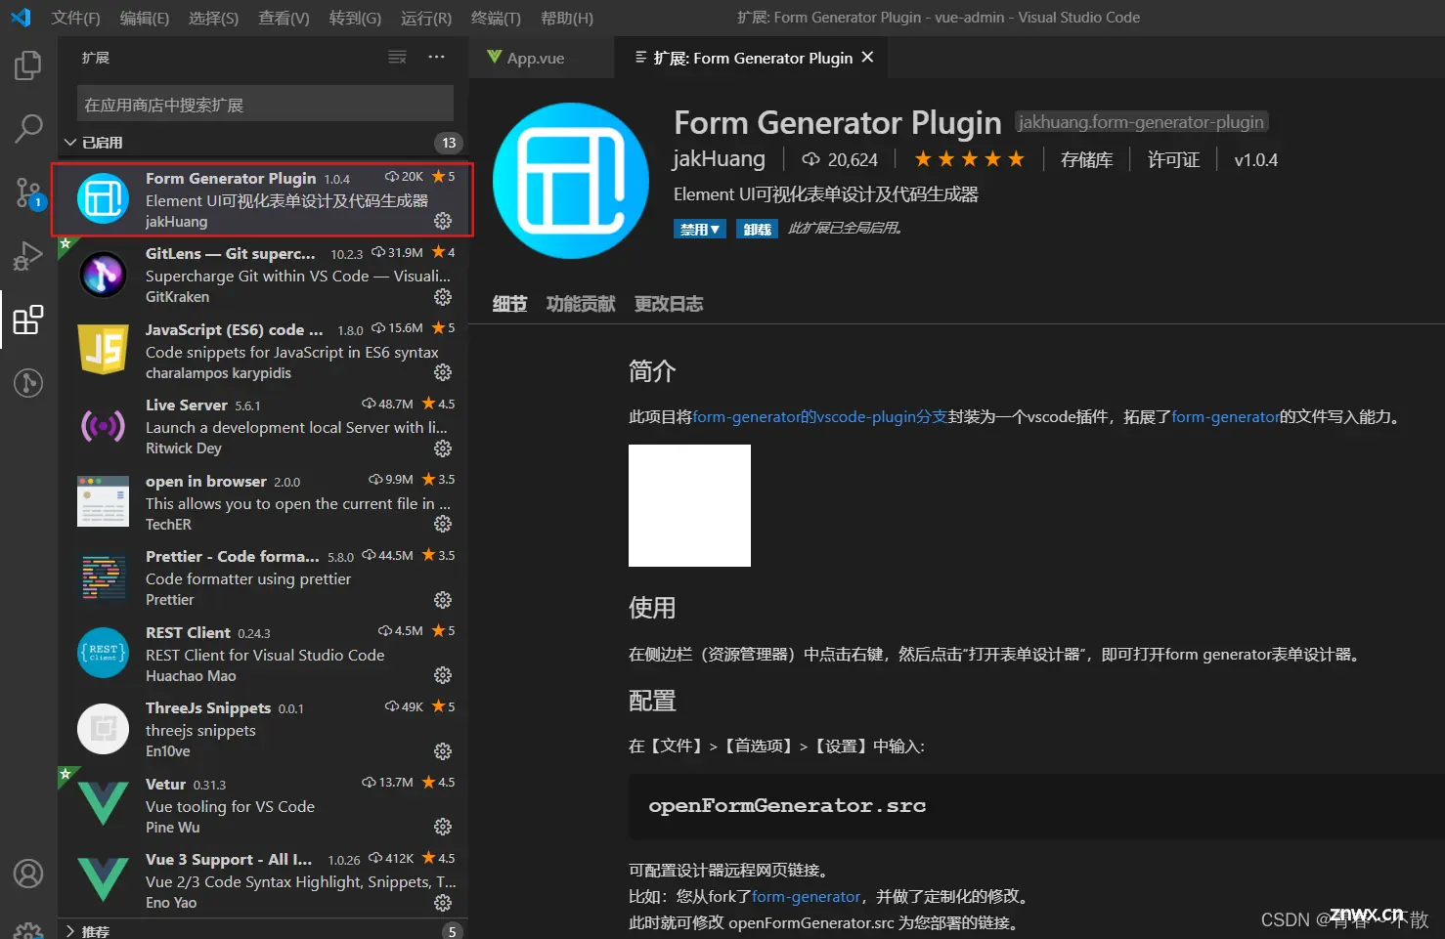
Task: Open form-generator link after 您从fork了
Action: coord(806,896)
